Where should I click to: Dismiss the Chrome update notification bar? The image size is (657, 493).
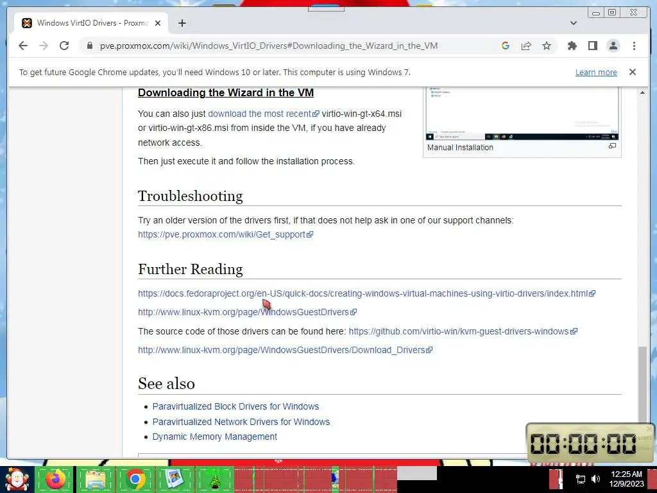632,72
